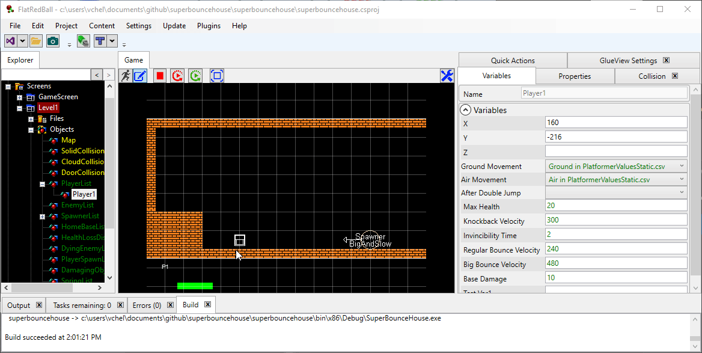The height and width of the screenshot is (353, 702).
Task: Open the Update menu
Action: pyautogui.click(x=174, y=25)
